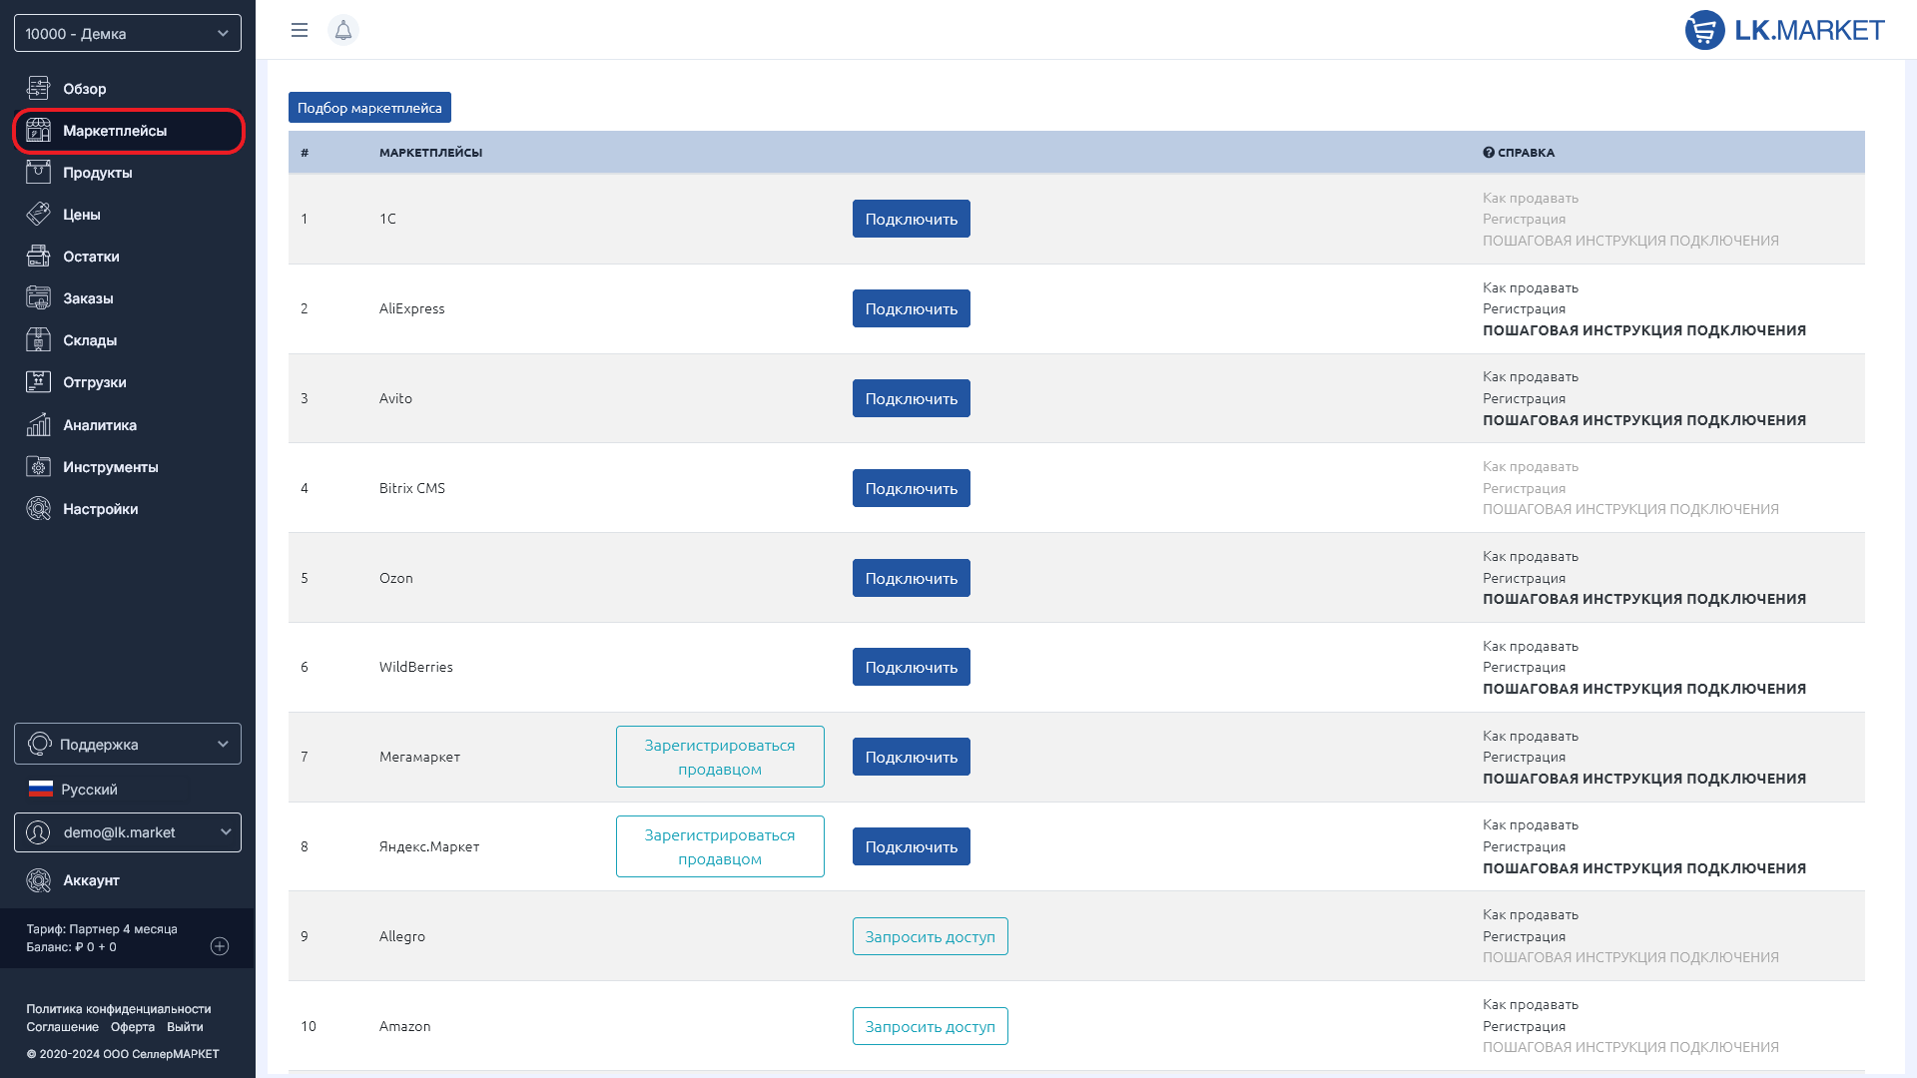Click the Продукты sidebar icon
1917x1078 pixels.
(x=38, y=172)
